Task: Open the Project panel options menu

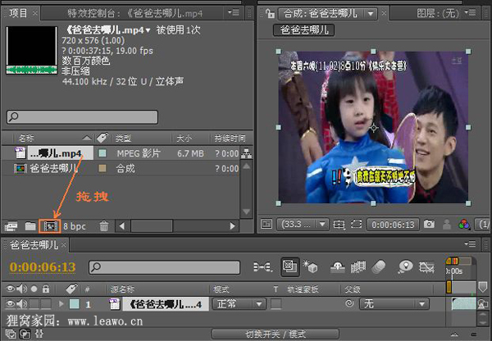Action: tap(234, 12)
